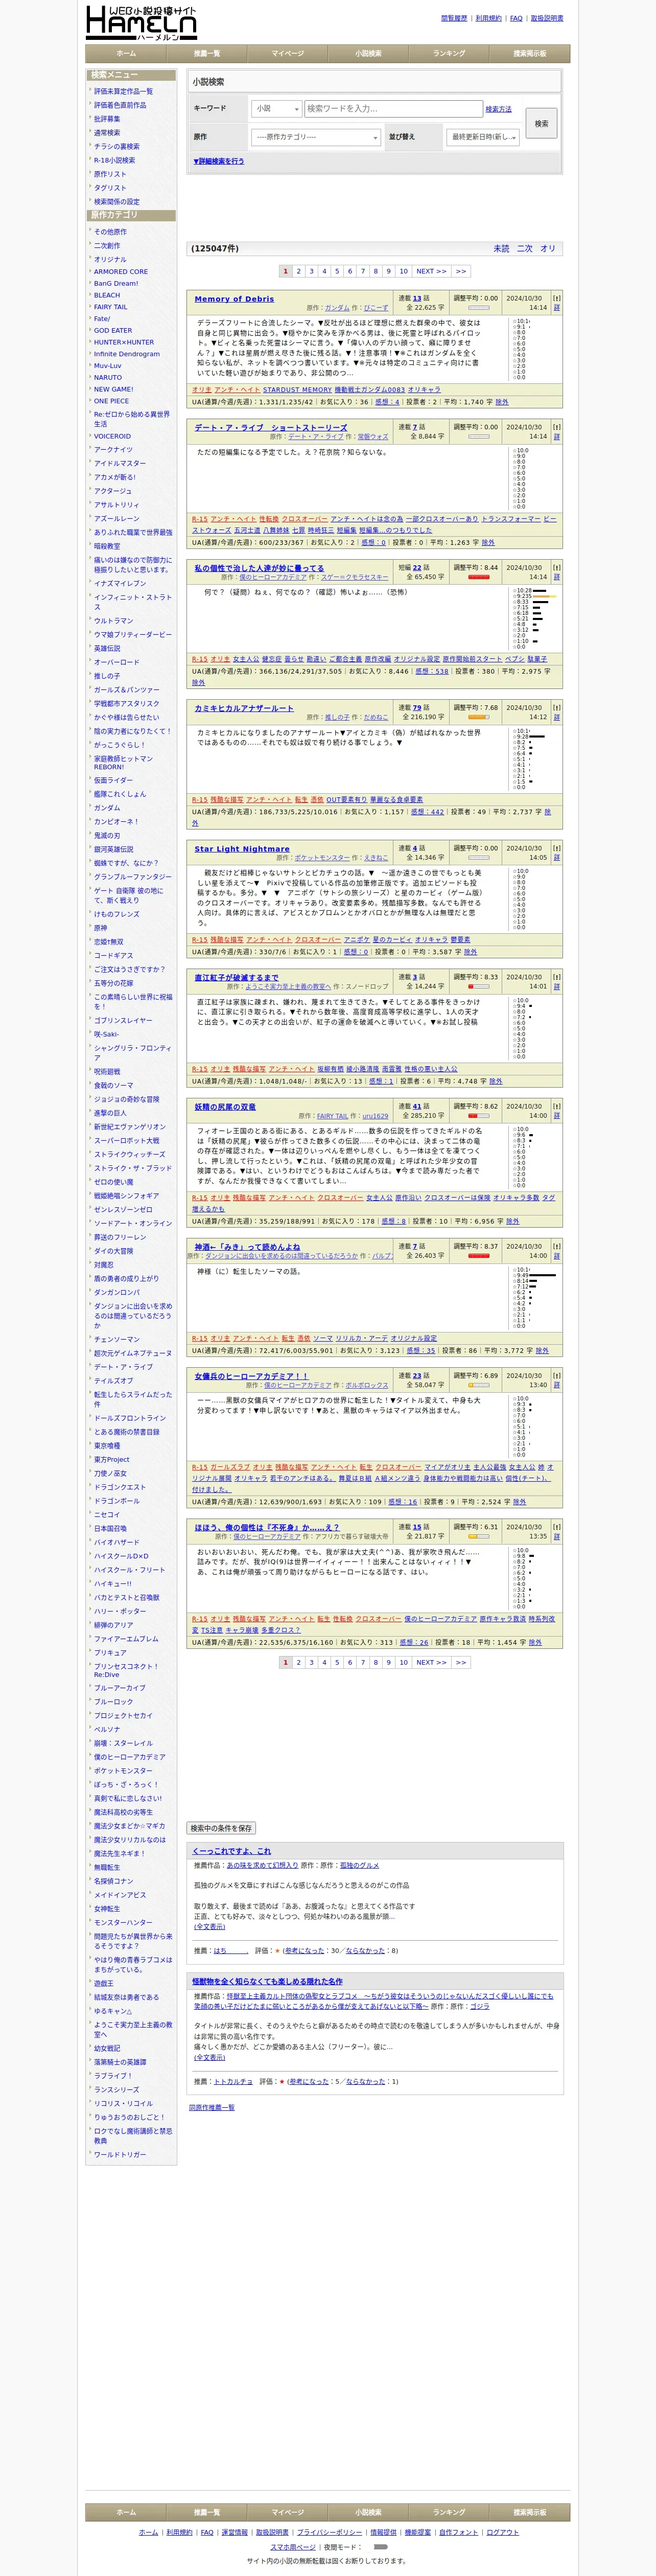Open the novel type dropdown showing 小説
This screenshot has width=656, height=2576.
[x=276, y=108]
